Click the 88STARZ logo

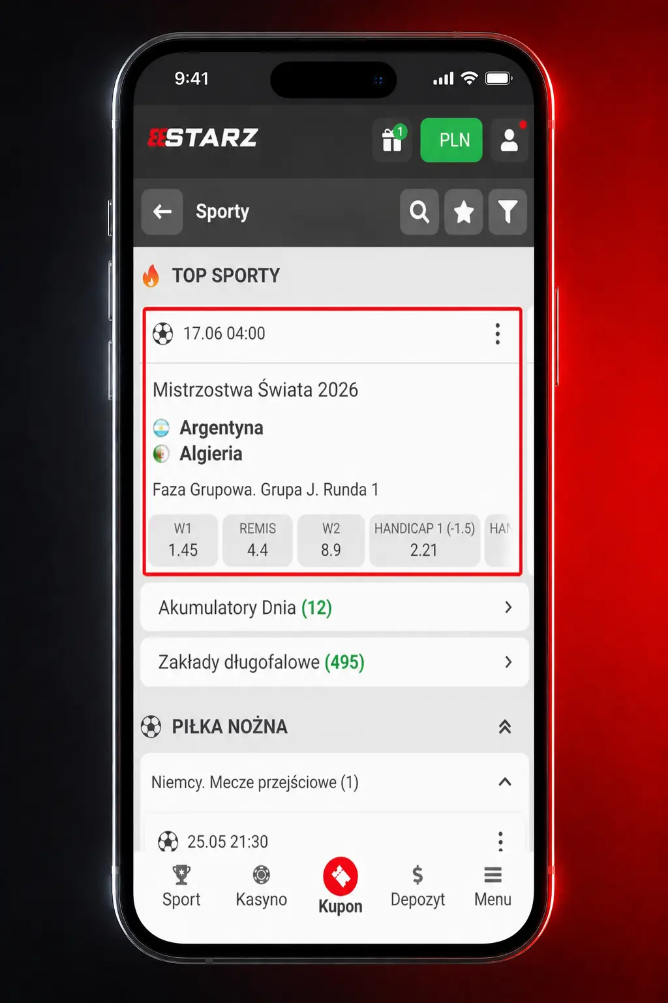pos(203,138)
